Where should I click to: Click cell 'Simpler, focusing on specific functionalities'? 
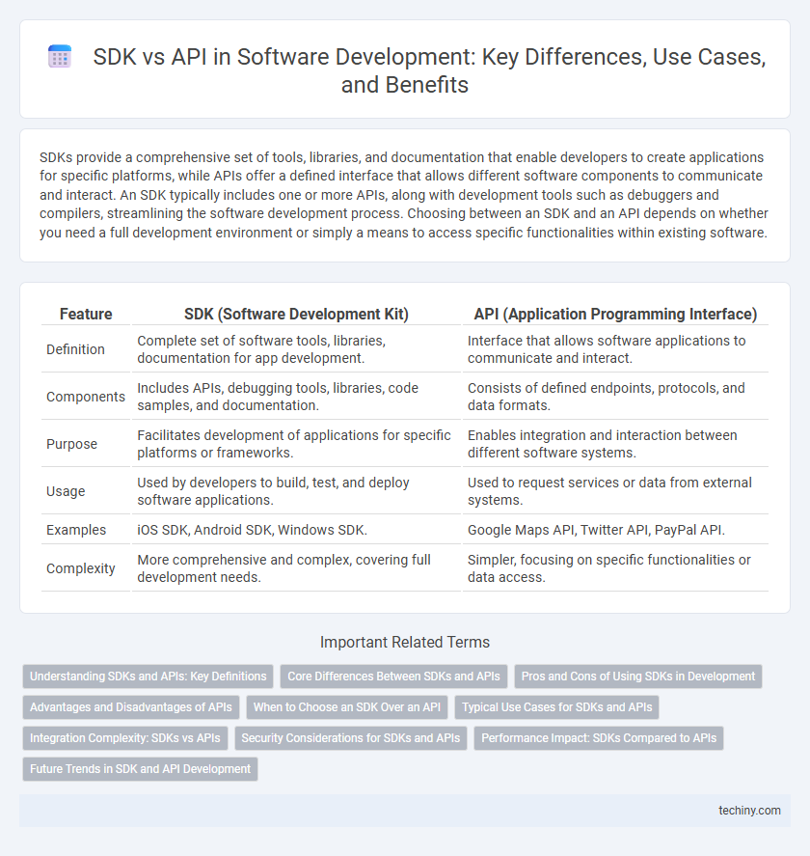615,568
